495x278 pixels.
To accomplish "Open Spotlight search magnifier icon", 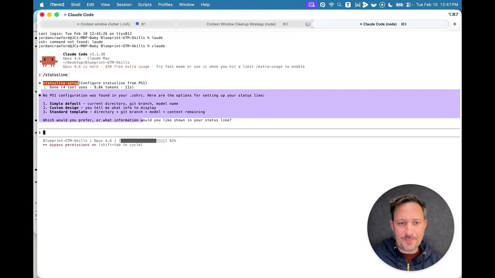I will [340, 5].
